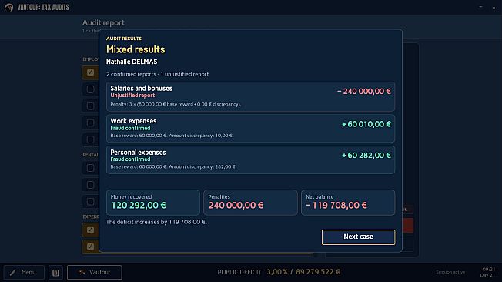Open the Vautour button in bottom bar
Screen dimensions: 502x282
pyautogui.click(x=95, y=273)
